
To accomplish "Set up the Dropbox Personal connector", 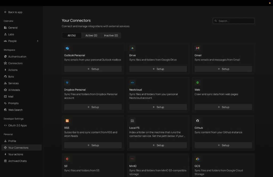I will tap(93, 107).
